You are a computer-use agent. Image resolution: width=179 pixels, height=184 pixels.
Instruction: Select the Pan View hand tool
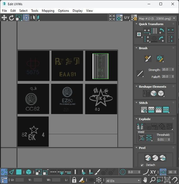[145, 180]
